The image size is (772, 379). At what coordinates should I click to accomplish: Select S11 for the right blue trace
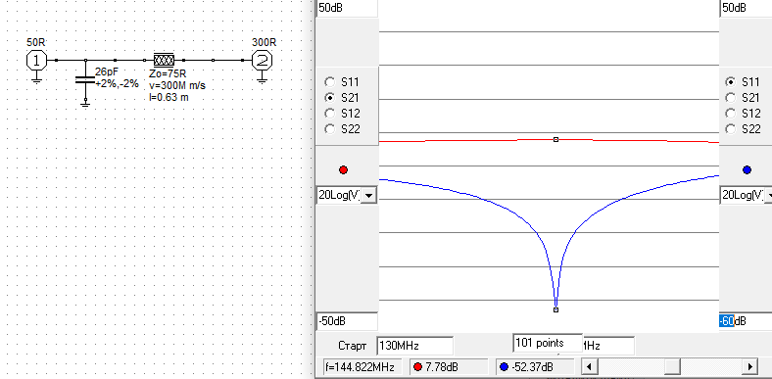click(x=731, y=82)
